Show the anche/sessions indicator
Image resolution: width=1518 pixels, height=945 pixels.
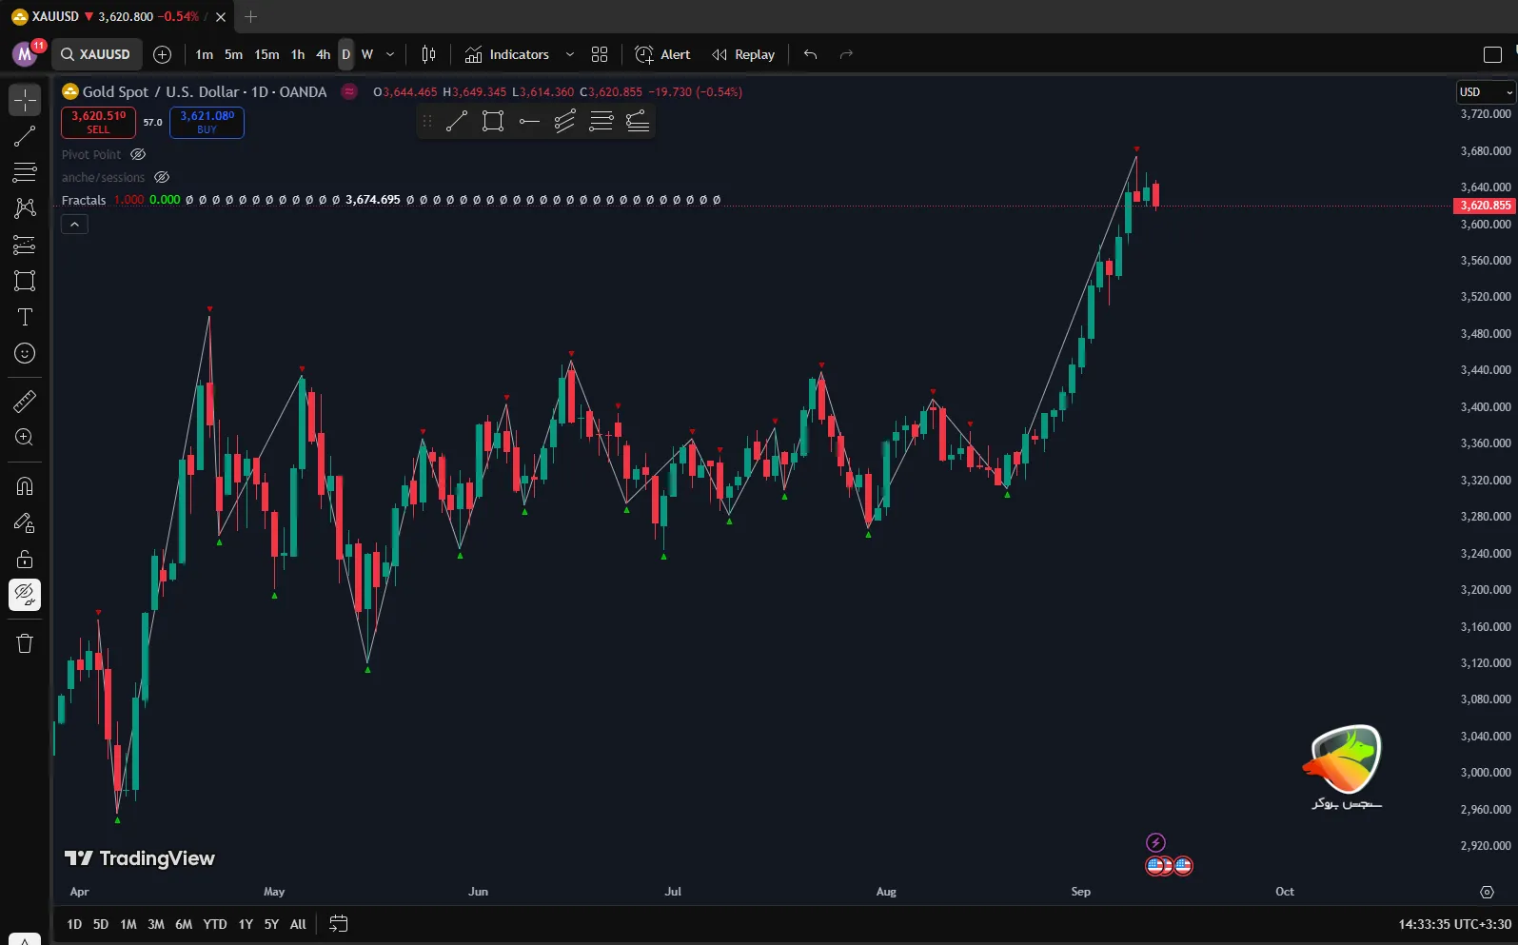pos(162,177)
